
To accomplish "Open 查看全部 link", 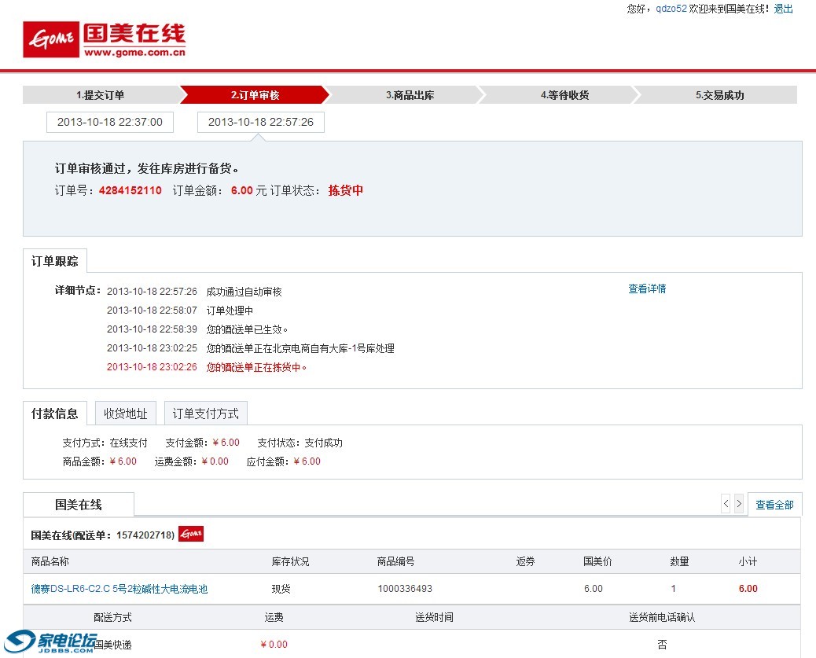I will click(x=774, y=505).
